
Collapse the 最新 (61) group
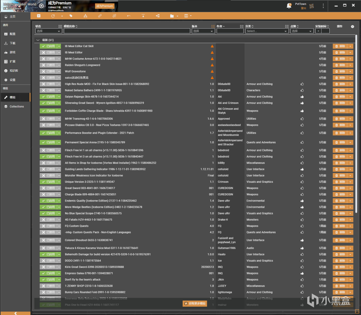coord(38,40)
